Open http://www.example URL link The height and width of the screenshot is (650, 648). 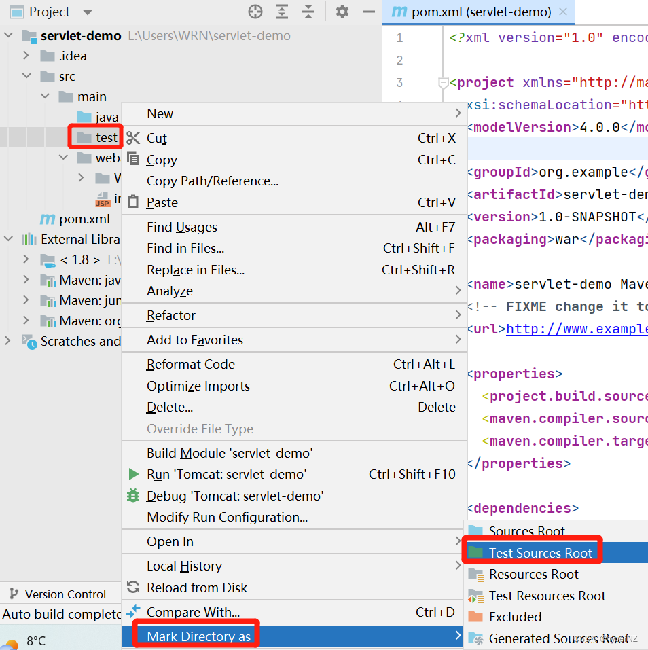point(577,329)
